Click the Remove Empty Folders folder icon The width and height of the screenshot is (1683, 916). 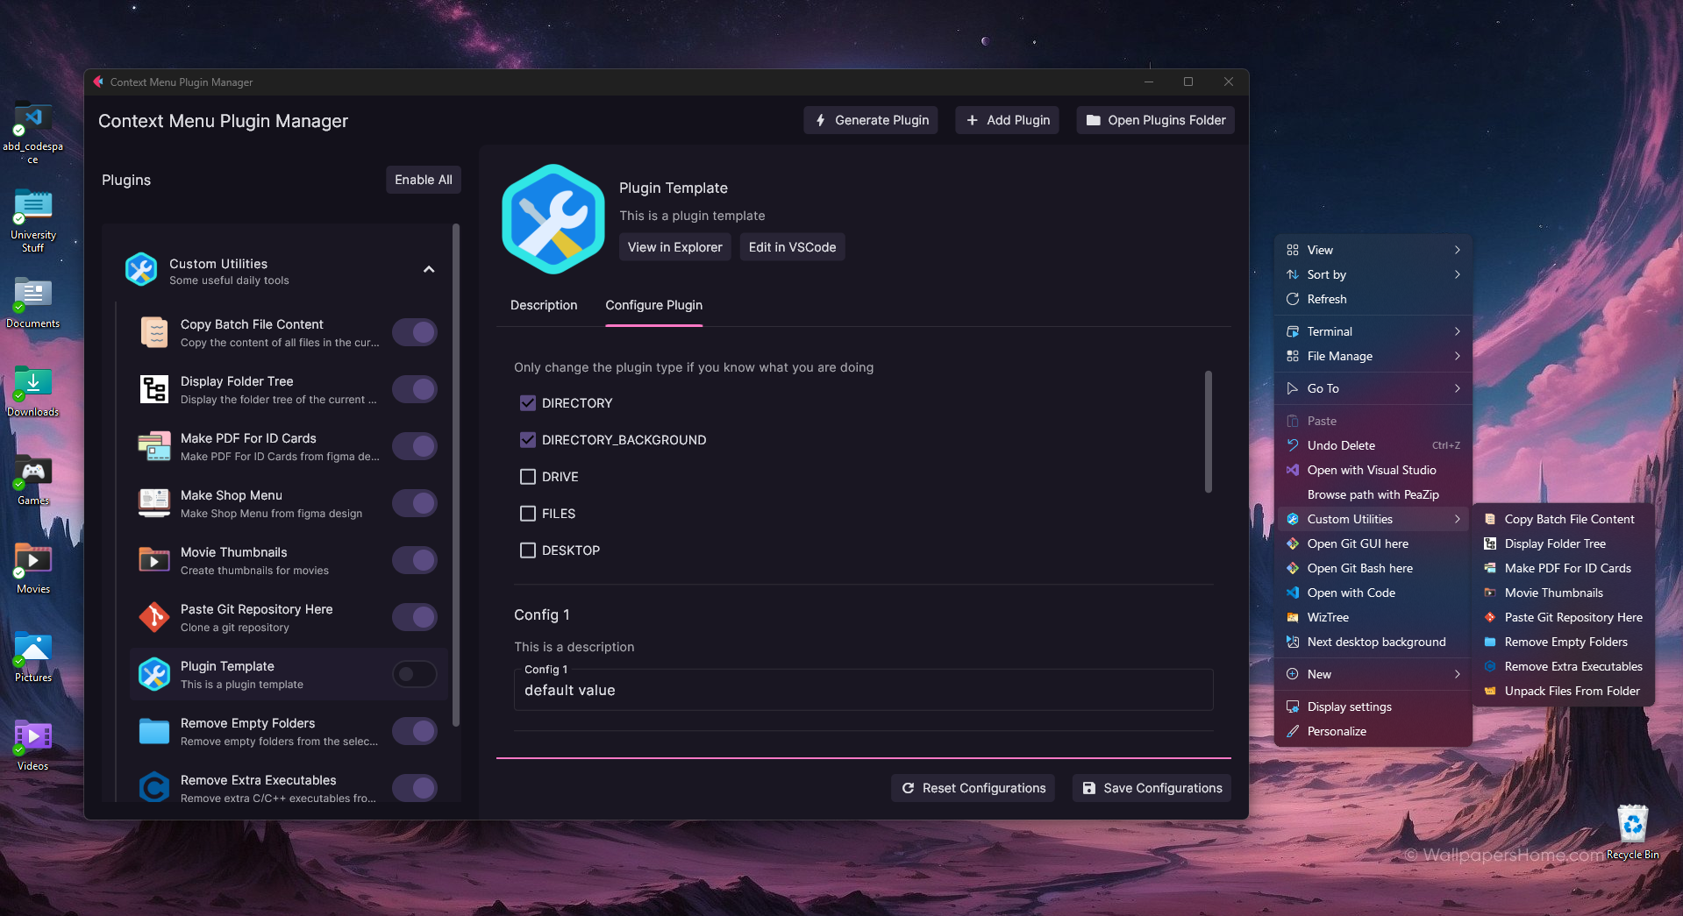pyautogui.click(x=154, y=731)
